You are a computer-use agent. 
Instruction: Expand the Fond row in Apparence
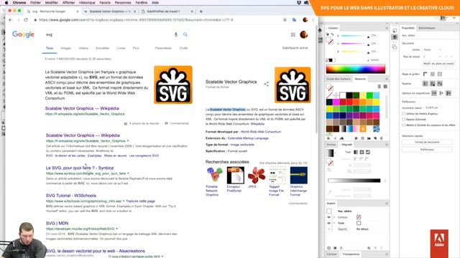[334, 223]
